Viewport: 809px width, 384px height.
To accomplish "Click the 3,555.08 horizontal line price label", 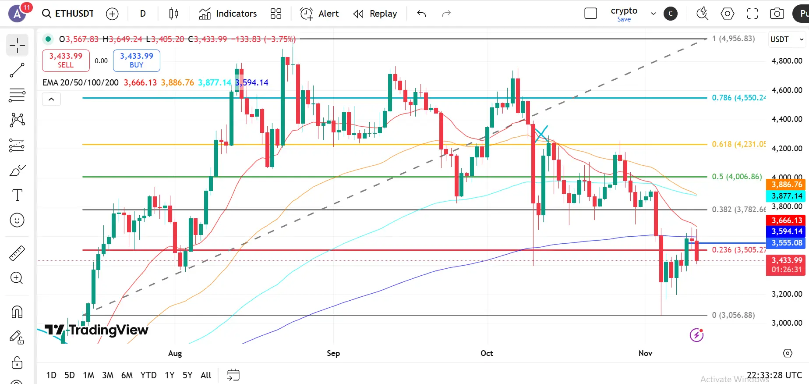I will 787,243.
